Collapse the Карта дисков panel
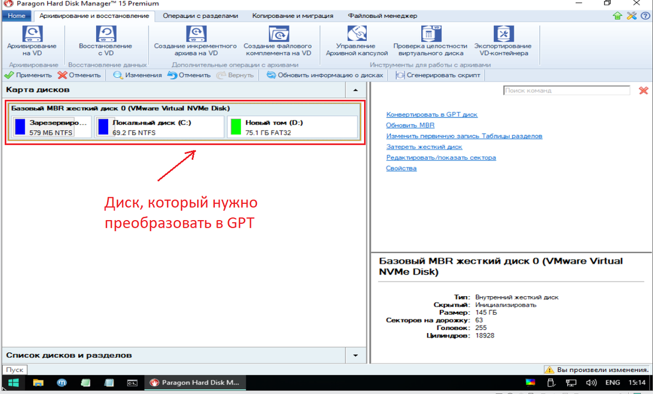Image resolution: width=653 pixels, height=394 pixels. tap(355, 90)
